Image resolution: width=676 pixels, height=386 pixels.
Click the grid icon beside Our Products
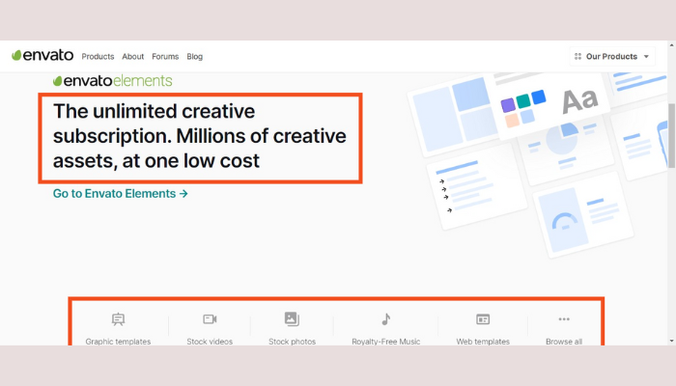pos(577,56)
